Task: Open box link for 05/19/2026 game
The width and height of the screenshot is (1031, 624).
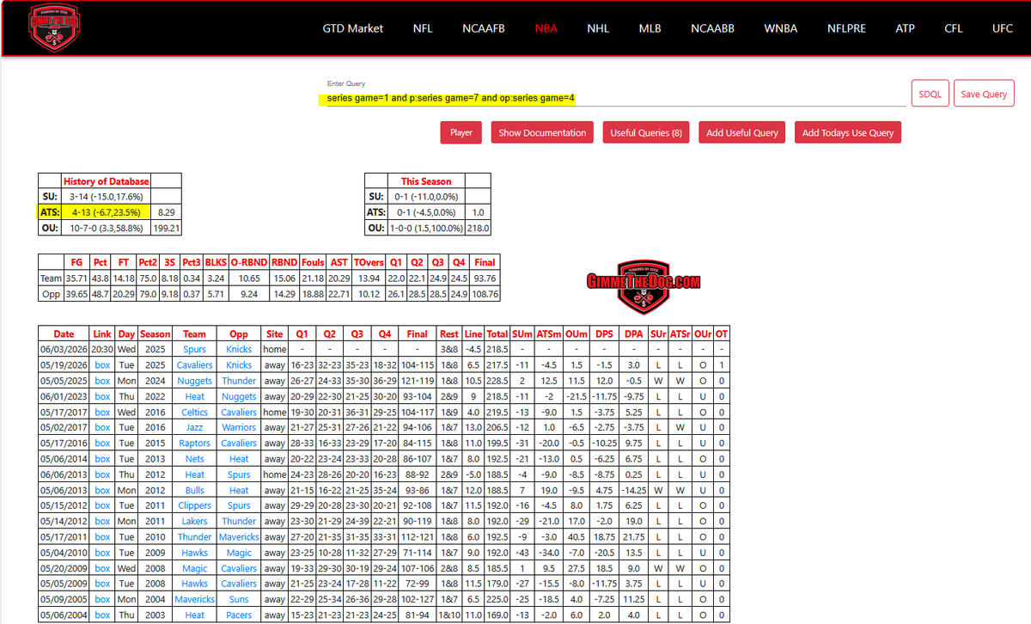Action: coord(102,365)
